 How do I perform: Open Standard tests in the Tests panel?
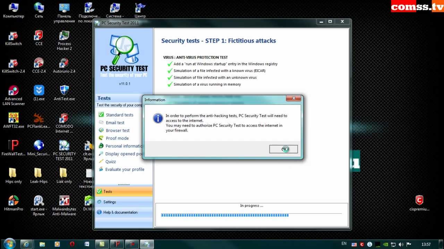pos(120,115)
